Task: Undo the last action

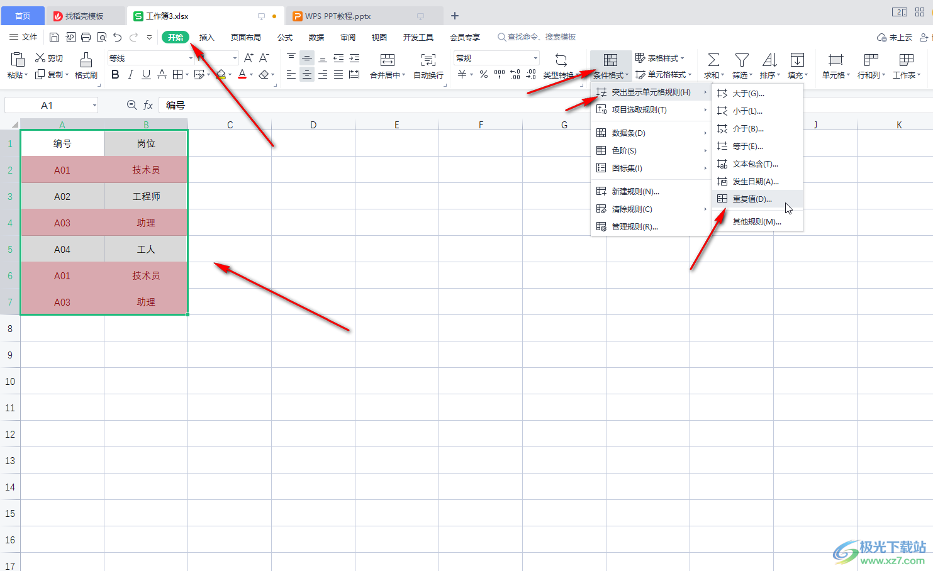Action: (118, 37)
